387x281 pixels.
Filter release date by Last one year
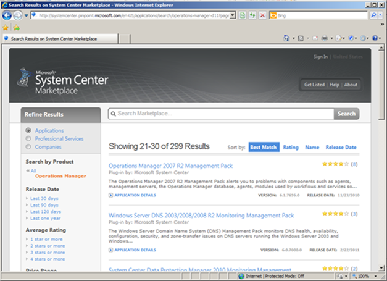tap(45, 218)
